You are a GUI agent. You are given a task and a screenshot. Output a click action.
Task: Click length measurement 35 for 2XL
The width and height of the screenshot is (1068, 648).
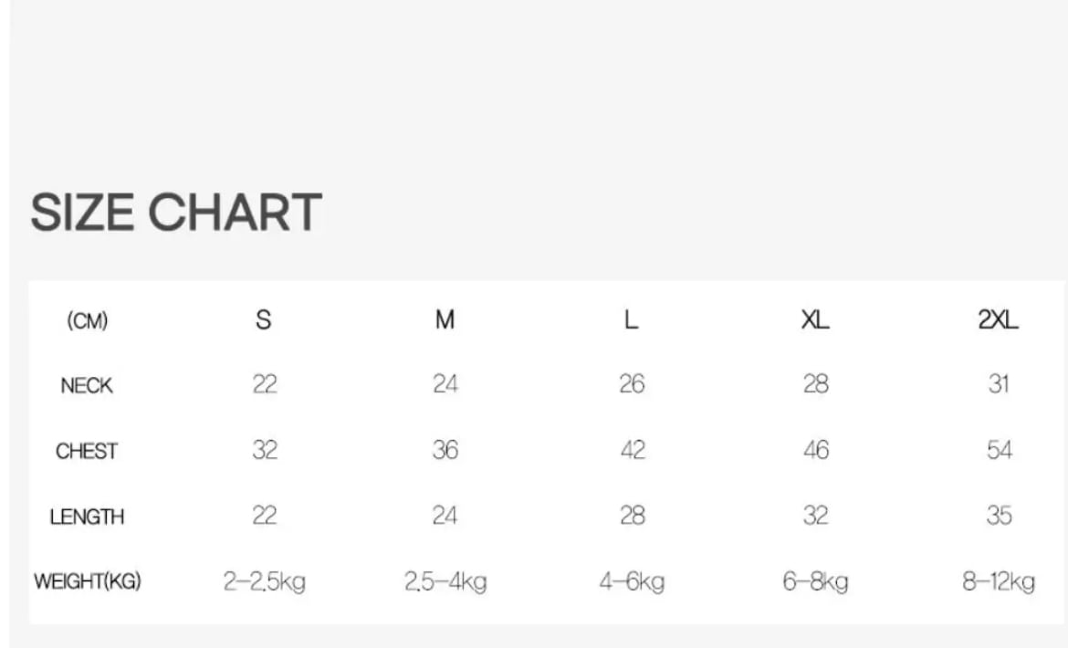click(x=1000, y=516)
